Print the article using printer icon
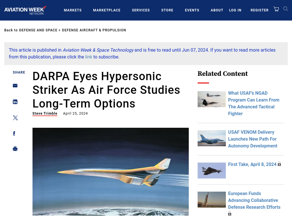The width and height of the screenshot is (292, 219). point(15,149)
